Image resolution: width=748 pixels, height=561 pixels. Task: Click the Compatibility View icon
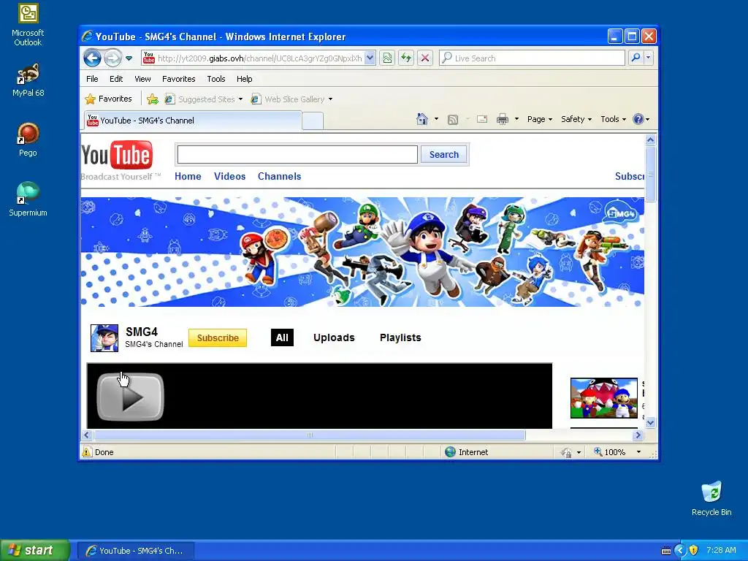(x=387, y=58)
